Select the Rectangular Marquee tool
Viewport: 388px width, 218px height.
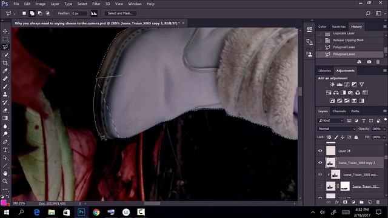tap(5, 39)
